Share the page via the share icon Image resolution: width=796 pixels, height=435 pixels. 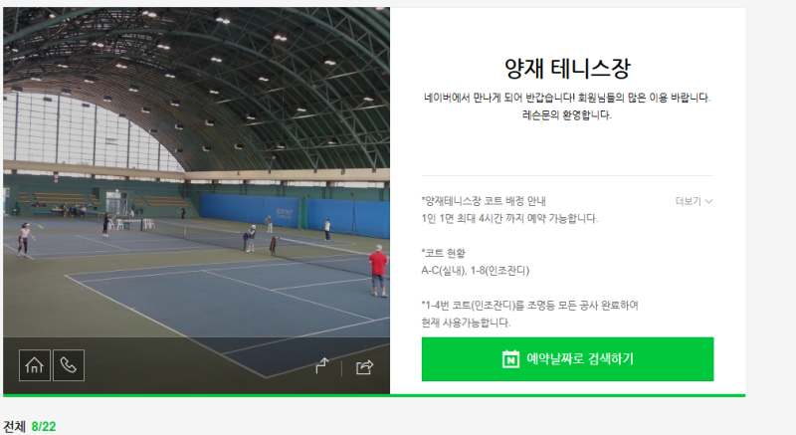tap(364, 366)
